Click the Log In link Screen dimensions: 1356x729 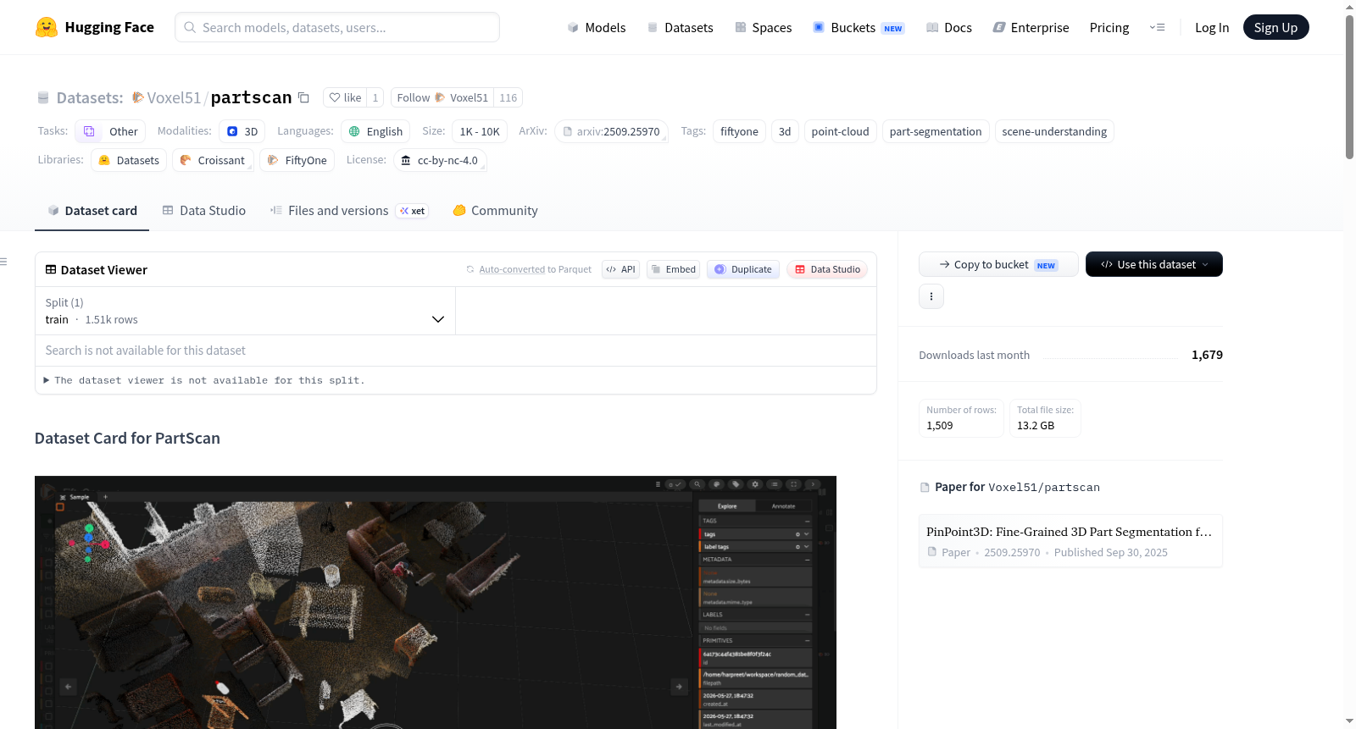pos(1212,27)
